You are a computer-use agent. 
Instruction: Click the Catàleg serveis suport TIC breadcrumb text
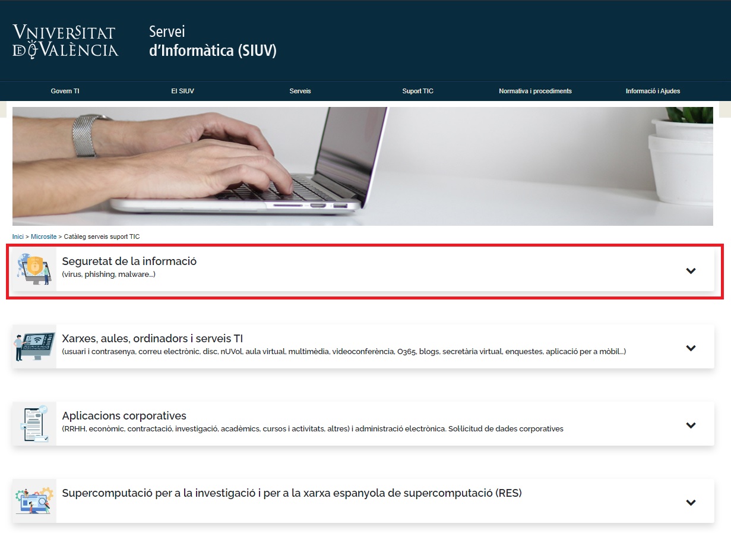pos(102,236)
